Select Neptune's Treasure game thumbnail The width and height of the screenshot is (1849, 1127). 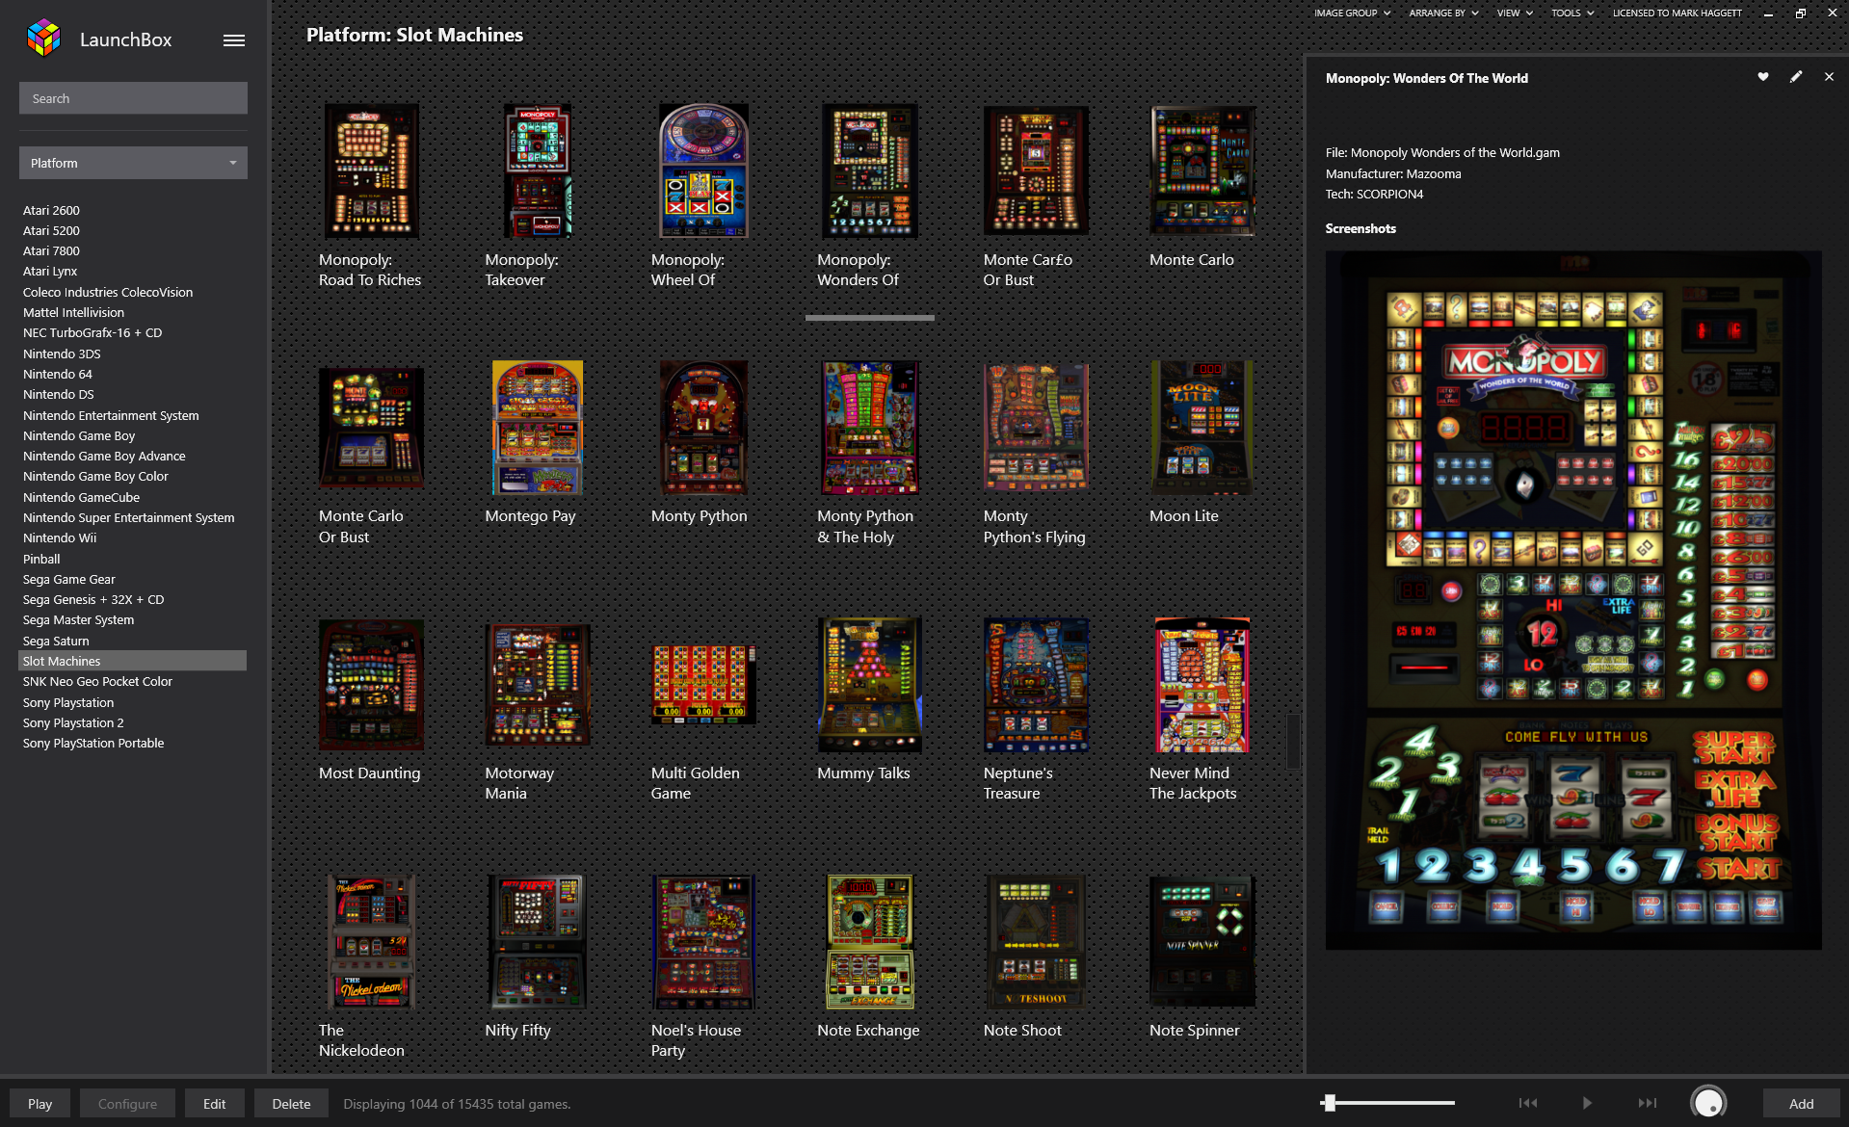tap(1036, 685)
